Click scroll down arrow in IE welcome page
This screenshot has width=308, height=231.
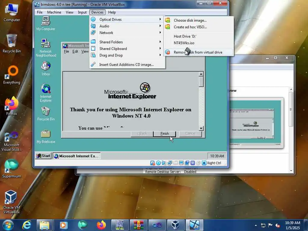(201, 128)
